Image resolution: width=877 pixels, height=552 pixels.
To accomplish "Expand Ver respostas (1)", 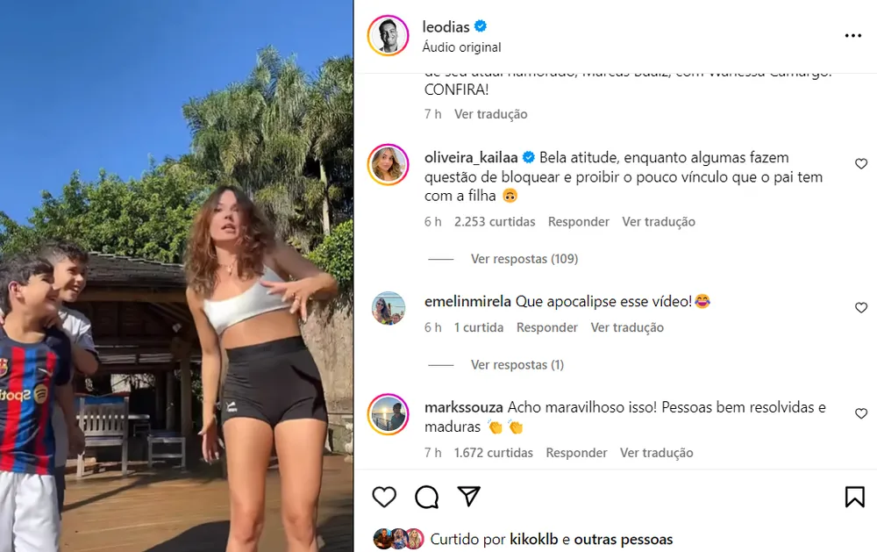I will click(x=517, y=364).
